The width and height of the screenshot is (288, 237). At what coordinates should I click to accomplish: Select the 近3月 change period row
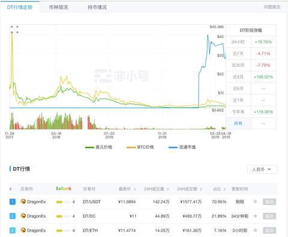251,77
